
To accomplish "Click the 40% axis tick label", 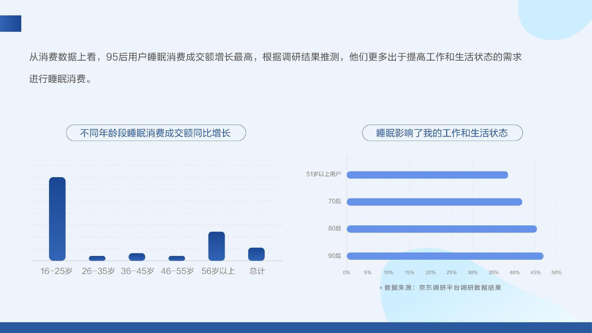I will tap(515, 272).
